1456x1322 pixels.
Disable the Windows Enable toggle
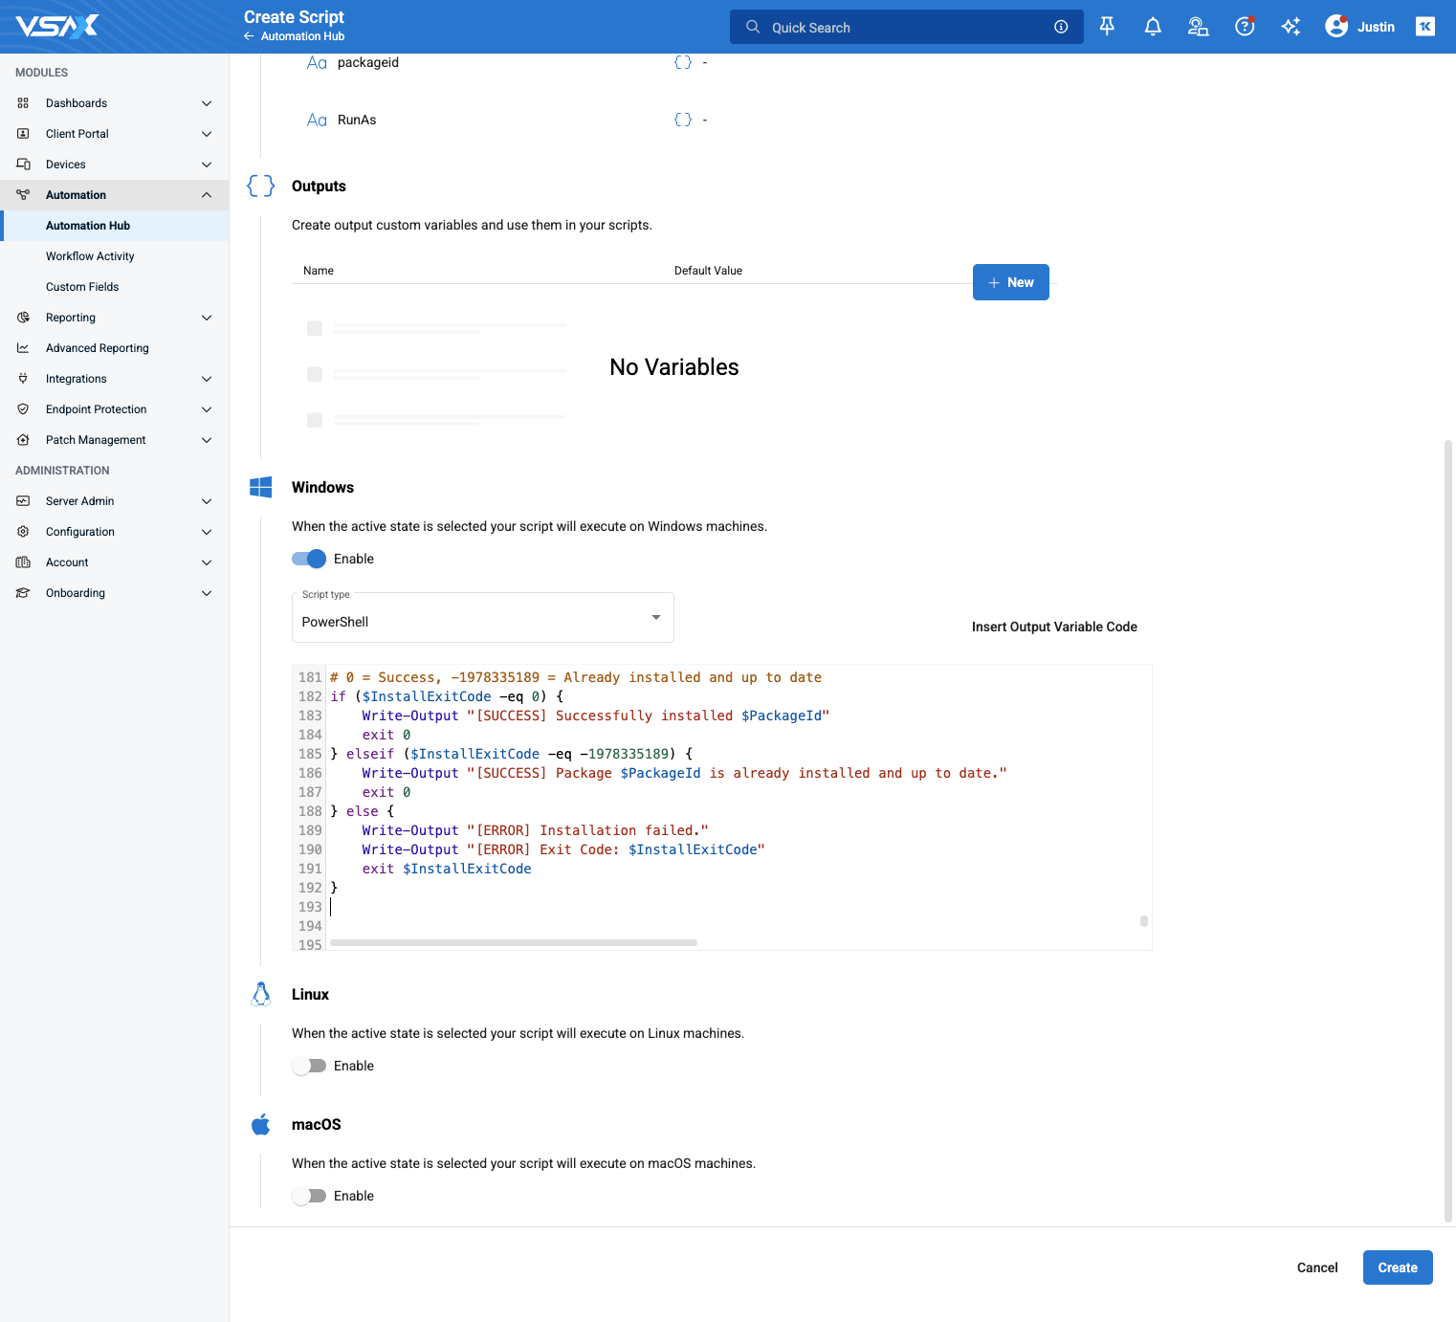(309, 559)
